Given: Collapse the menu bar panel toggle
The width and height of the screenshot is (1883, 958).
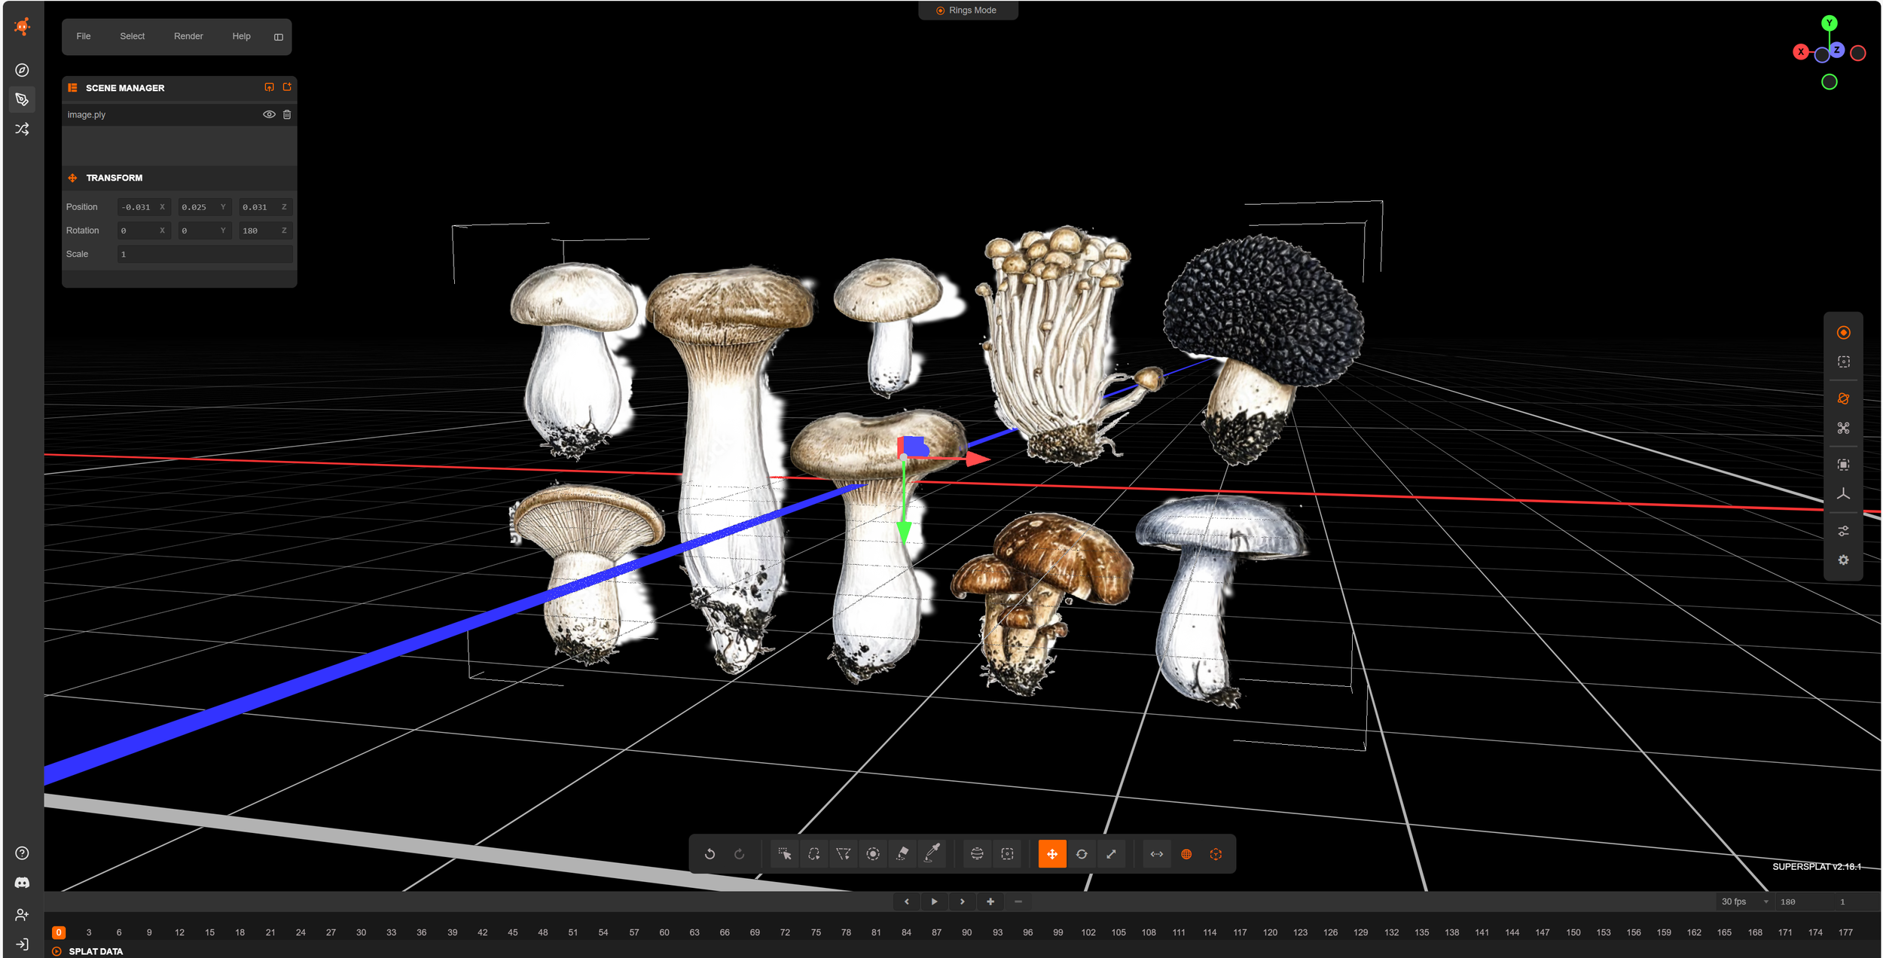Looking at the screenshot, I should (x=279, y=37).
